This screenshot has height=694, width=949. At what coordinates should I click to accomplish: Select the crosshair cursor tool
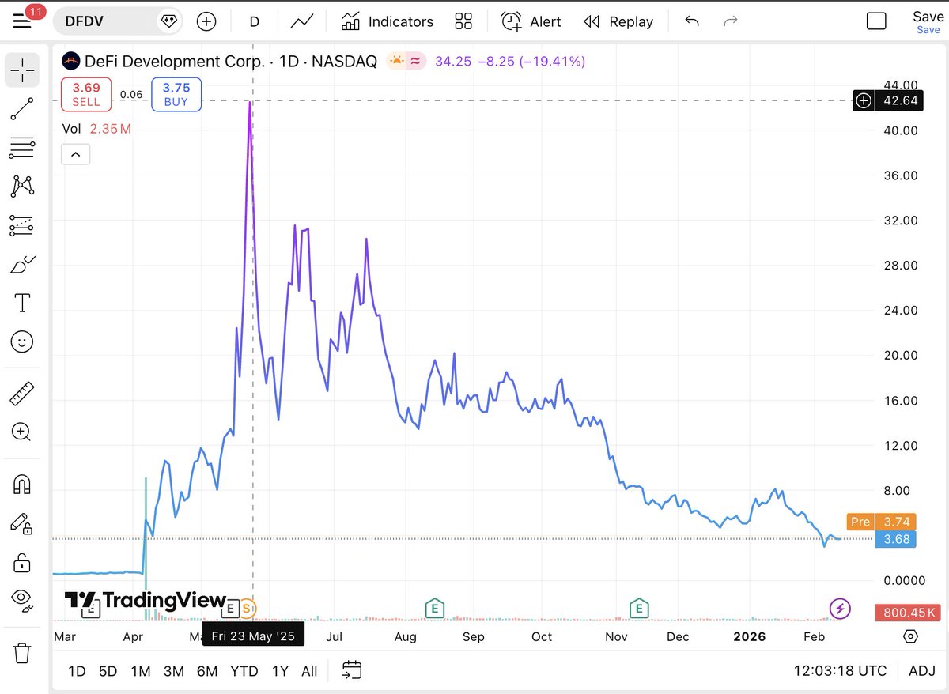(22, 71)
